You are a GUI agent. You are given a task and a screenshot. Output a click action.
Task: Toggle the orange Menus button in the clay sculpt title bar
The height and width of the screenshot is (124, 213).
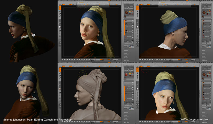click(109, 63)
